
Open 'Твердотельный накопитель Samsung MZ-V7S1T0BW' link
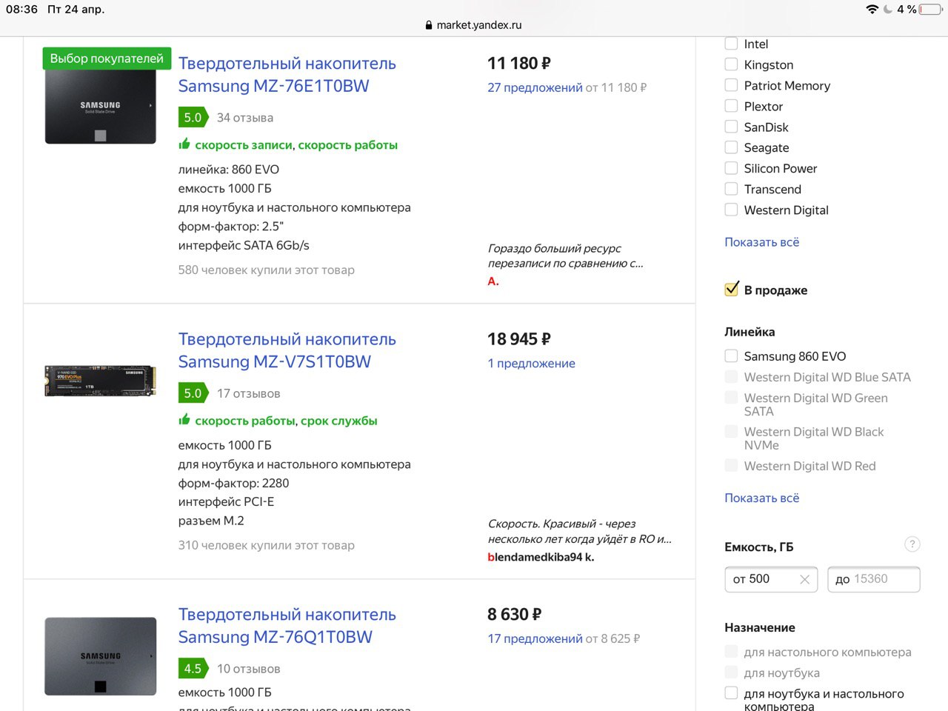click(287, 350)
